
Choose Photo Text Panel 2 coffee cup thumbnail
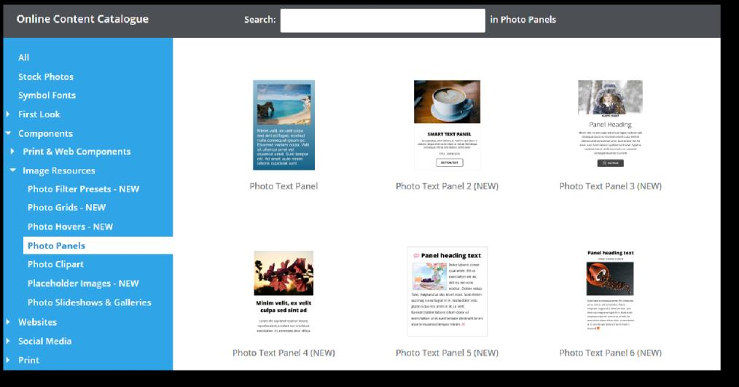pyautogui.click(x=447, y=125)
